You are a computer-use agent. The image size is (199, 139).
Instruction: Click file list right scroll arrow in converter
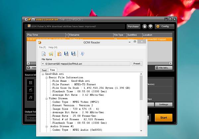(x=171, y=63)
